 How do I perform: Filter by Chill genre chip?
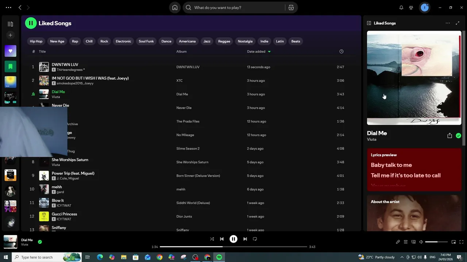89,41
